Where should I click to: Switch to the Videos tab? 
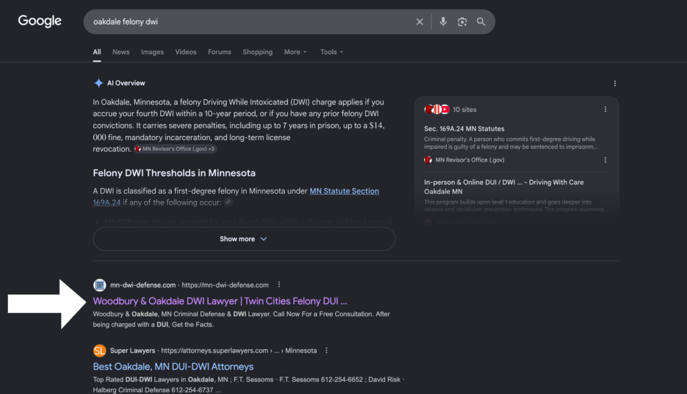[186, 52]
